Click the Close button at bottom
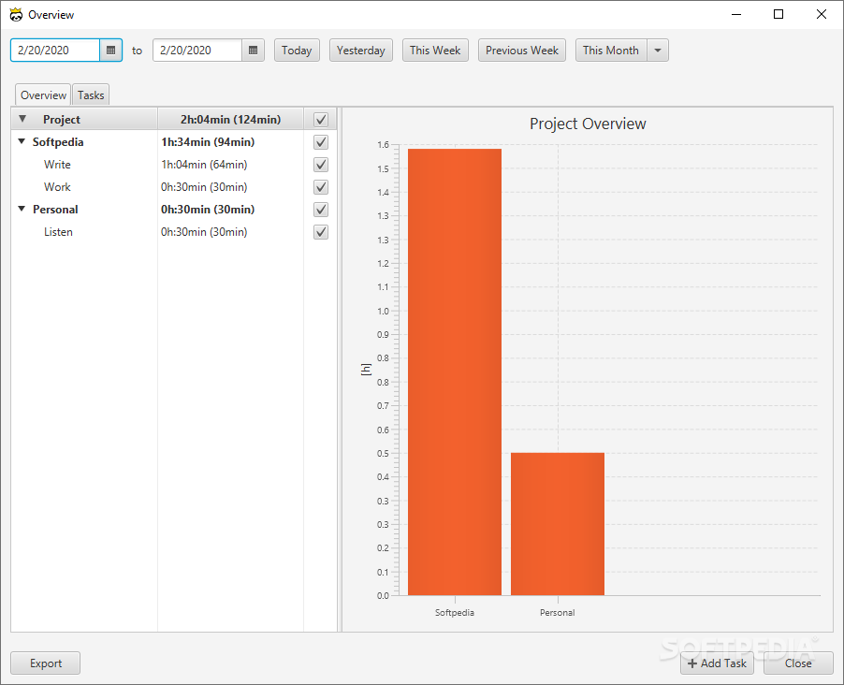 coord(798,663)
